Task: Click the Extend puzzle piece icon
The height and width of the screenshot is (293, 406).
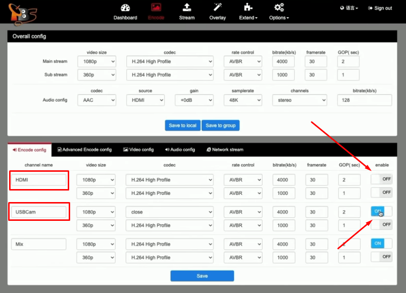Action: click(248, 7)
